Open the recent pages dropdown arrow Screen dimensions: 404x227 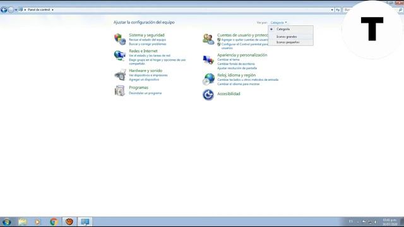[x=16, y=10]
